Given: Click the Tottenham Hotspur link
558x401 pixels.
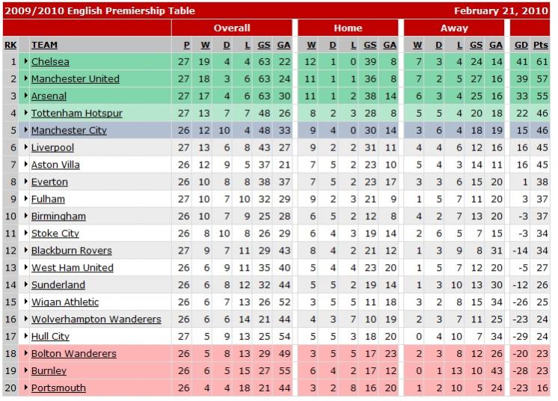Looking at the screenshot, I should pyautogui.click(x=76, y=114).
